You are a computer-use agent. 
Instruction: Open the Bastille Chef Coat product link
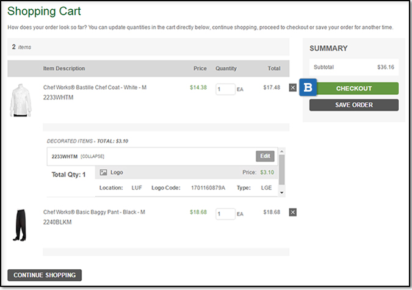pos(95,87)
